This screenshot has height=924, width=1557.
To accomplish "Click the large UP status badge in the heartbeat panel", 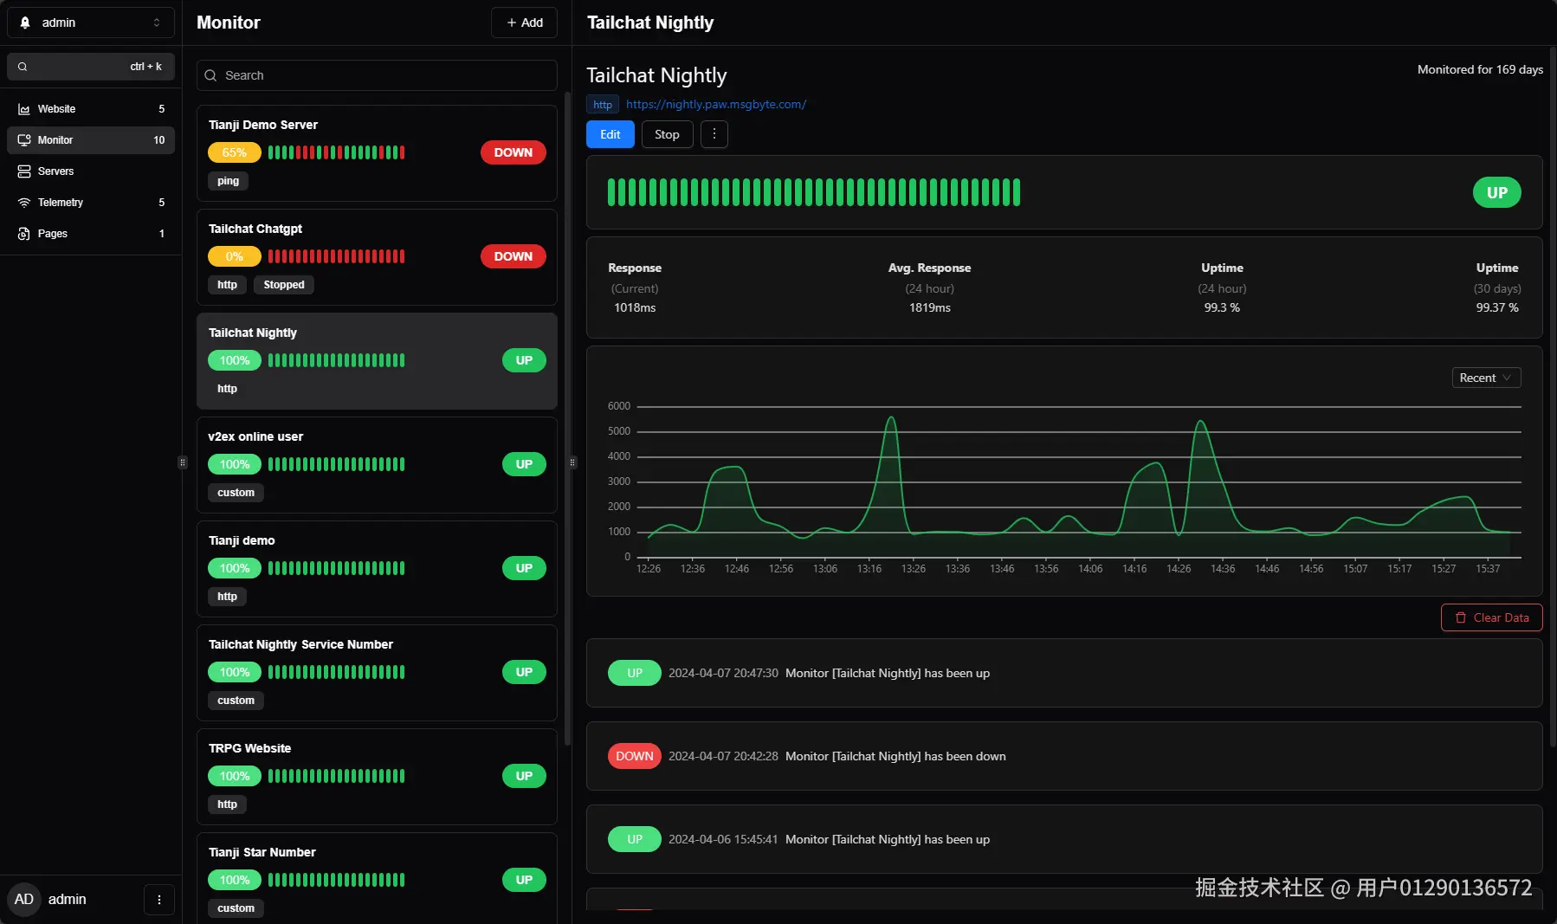I will coord(1497,192).
